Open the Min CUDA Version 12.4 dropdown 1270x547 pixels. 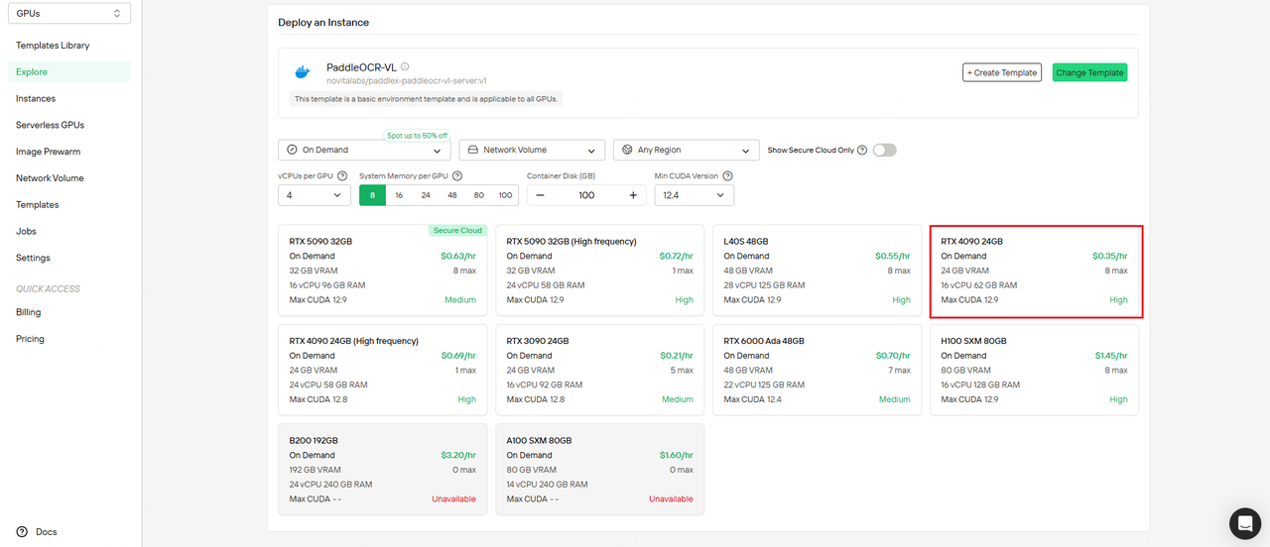(695, 195)
